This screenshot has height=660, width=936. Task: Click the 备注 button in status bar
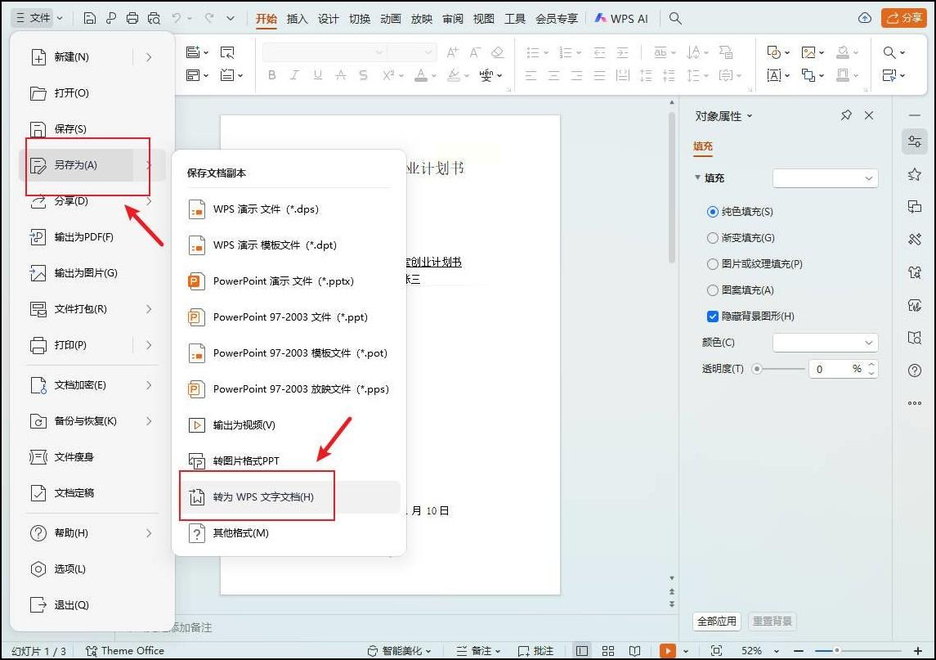click(477, 650)
